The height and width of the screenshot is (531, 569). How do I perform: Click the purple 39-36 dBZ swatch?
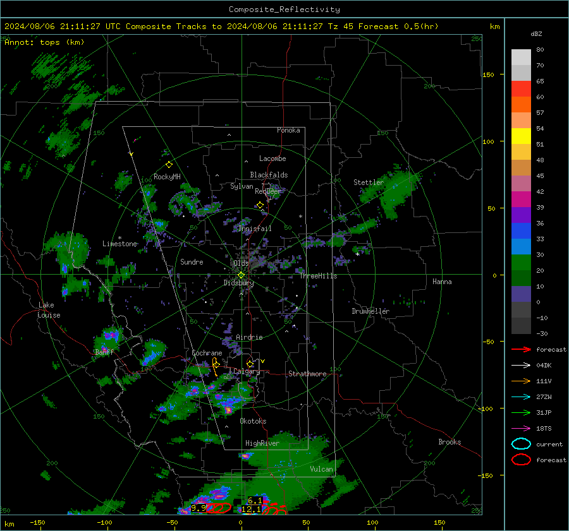(521, 215)
